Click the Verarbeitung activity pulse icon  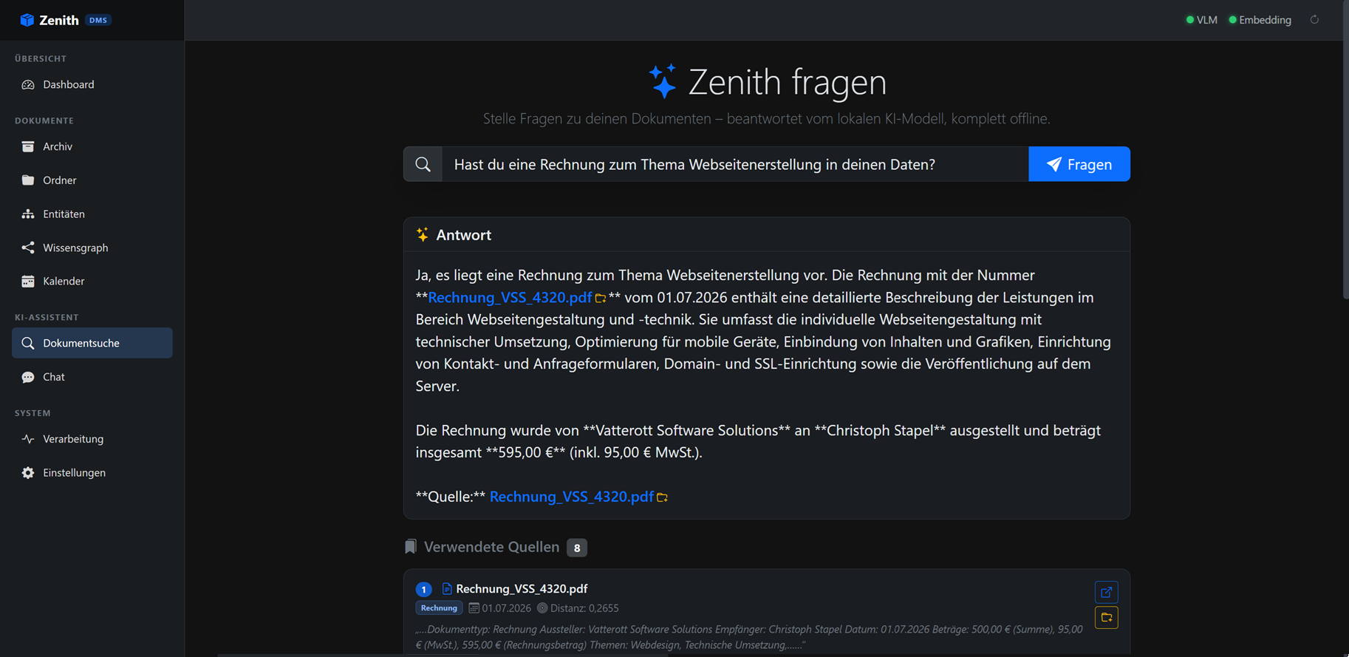click(x=28, y=439)
